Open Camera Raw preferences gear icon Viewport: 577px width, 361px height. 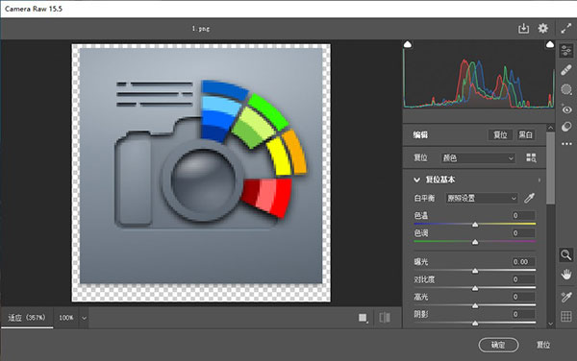542,28
